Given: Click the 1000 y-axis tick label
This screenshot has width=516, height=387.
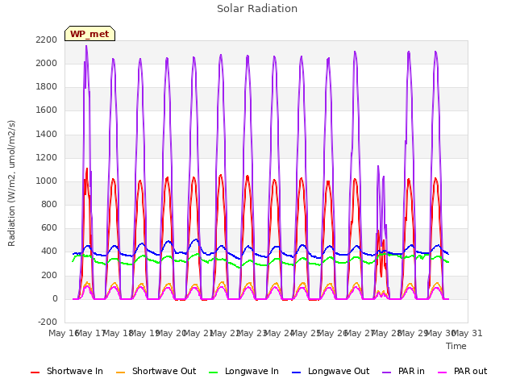Looking at the screenshot, I should [47, 181].
